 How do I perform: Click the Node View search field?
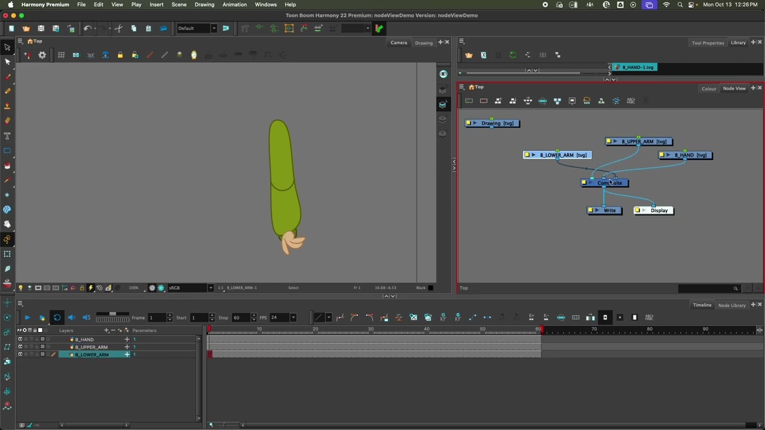click(x=710, y=288)
